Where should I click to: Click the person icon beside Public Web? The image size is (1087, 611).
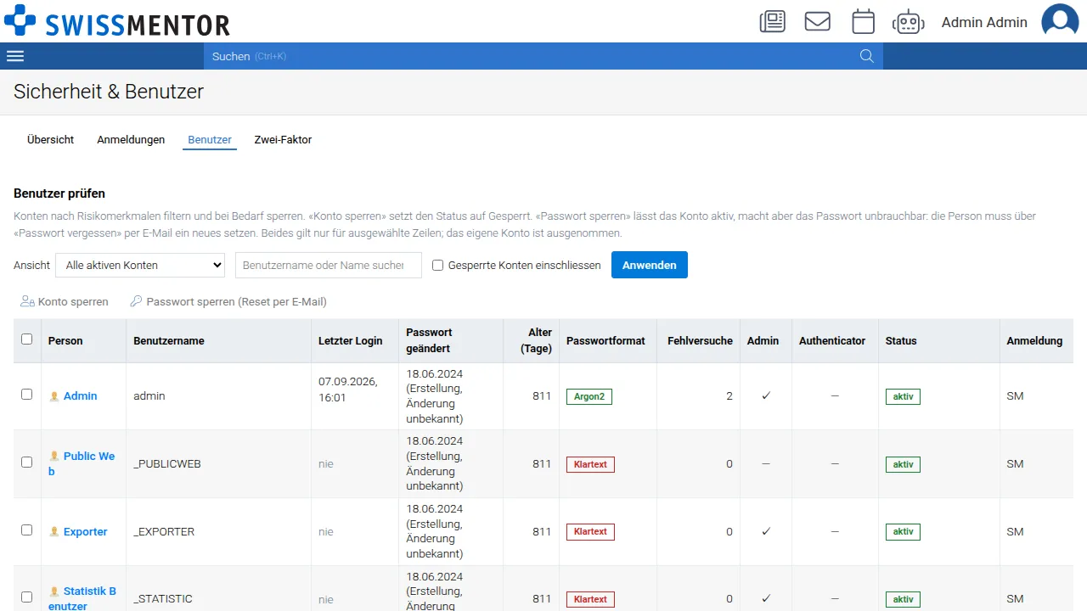coord(54,457)
